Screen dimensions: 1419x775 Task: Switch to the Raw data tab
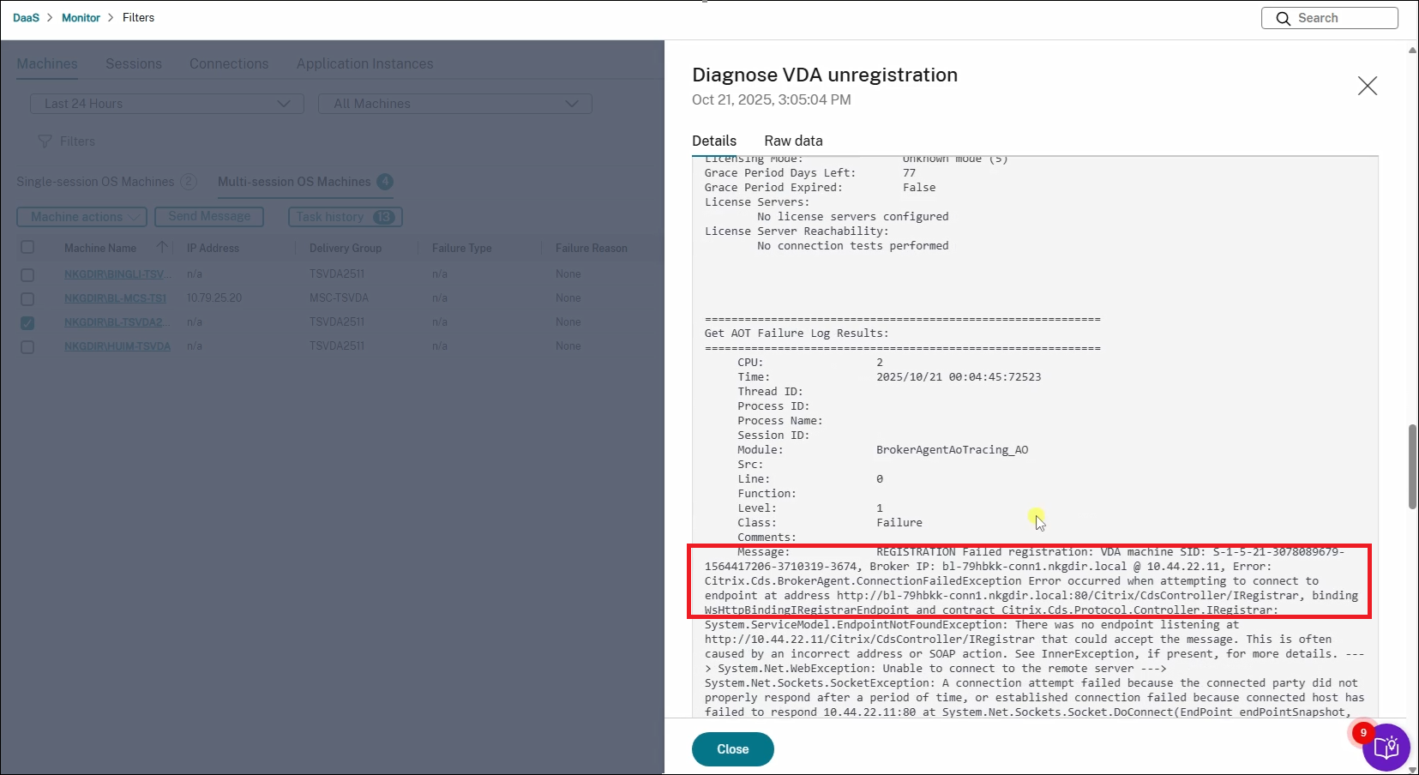(x=793, y=141)
